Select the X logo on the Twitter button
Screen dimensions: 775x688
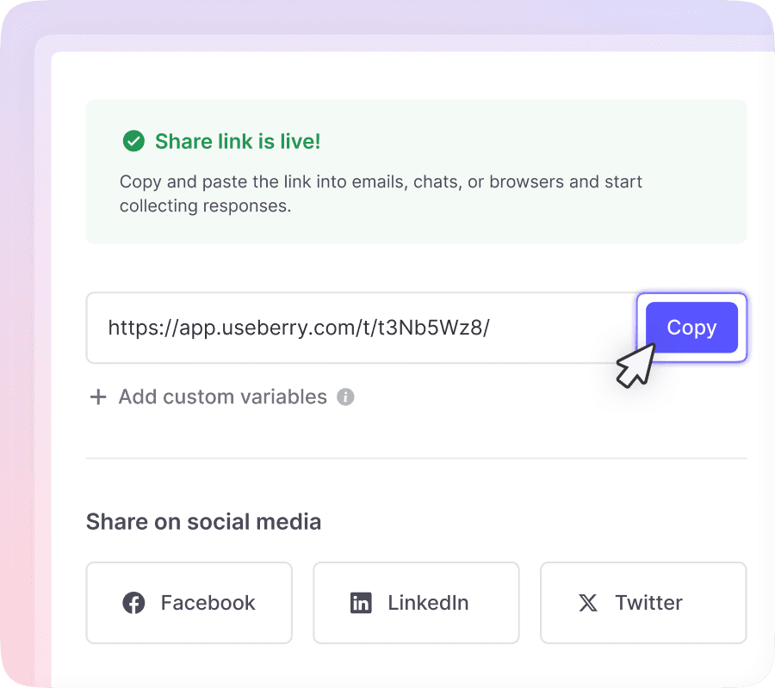pyautogui.click(x=588, y=603)
